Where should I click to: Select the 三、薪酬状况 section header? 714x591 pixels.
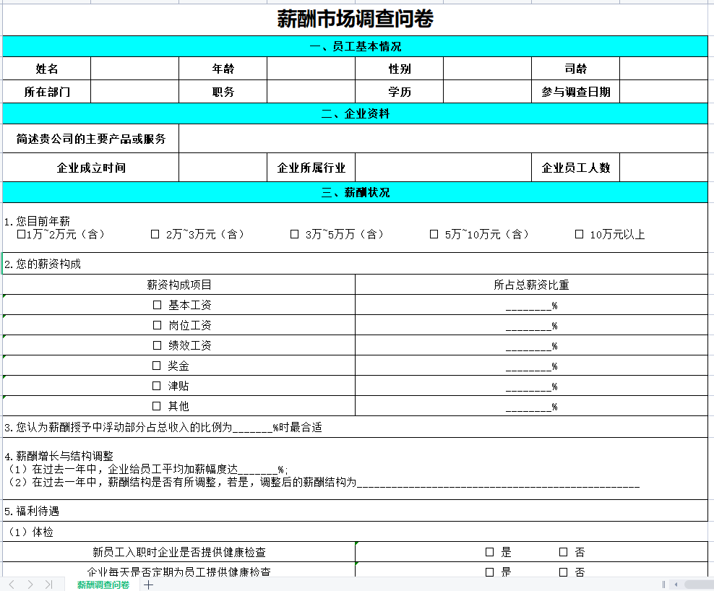coord(355,192)
